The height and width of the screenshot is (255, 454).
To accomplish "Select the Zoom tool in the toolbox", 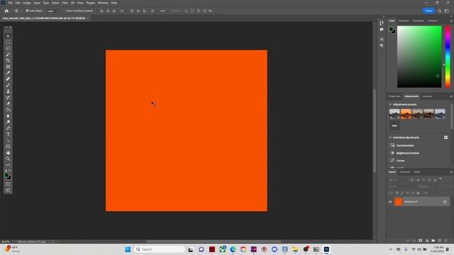I will tap(8, 159).
